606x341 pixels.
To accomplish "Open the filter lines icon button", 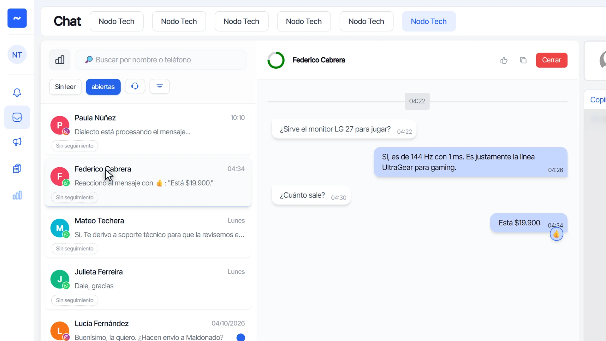I will click(x=160, y=86).
